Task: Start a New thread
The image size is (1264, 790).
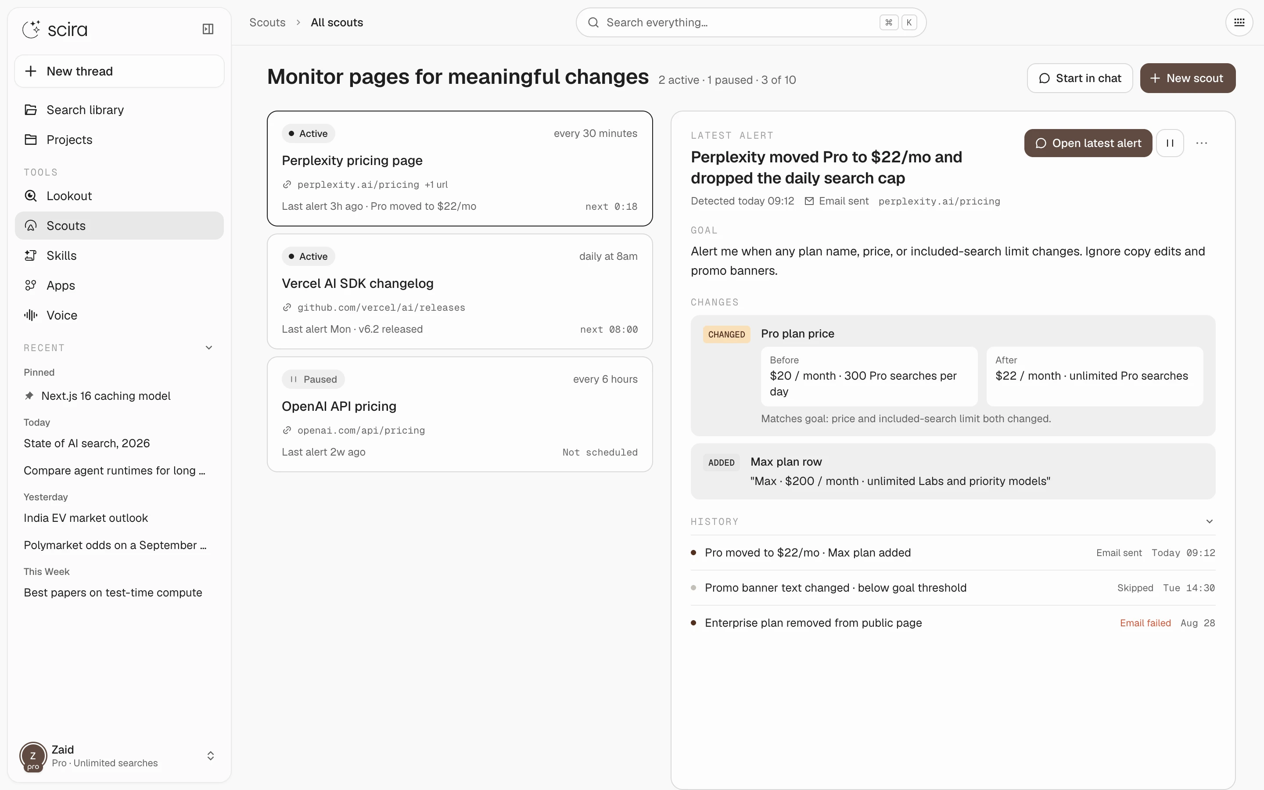Action: click(x=119, y=71)
